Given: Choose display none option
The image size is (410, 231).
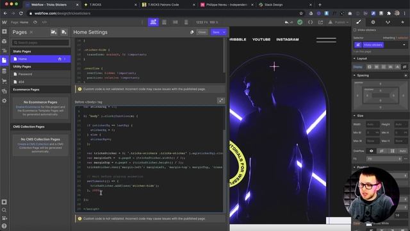Looking at the screenshot, I should pyautogui.click(x=404, y=67).
